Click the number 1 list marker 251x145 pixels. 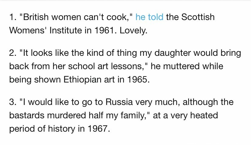13,17
